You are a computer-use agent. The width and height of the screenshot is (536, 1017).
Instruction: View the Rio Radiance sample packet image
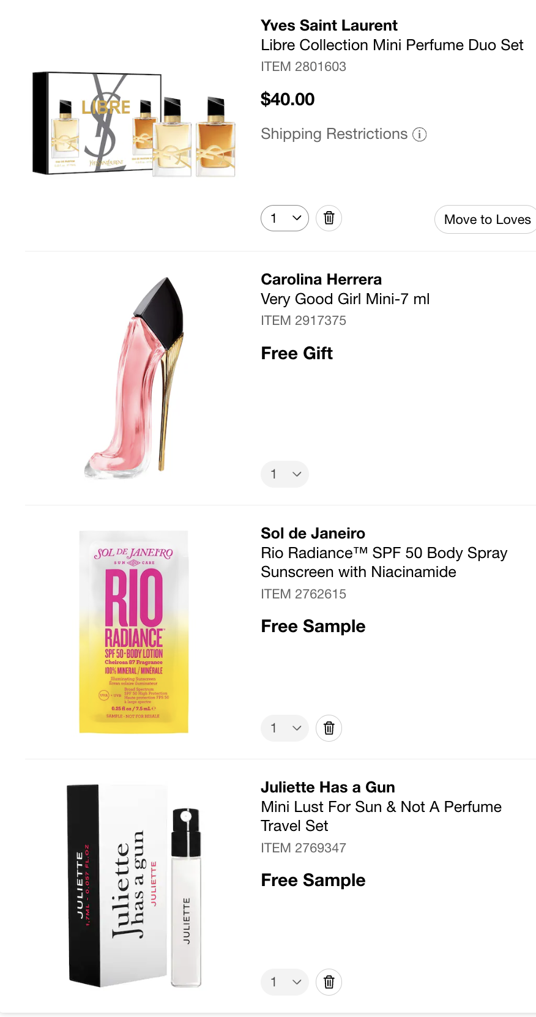pyautogui.click(x=134, y=631)
